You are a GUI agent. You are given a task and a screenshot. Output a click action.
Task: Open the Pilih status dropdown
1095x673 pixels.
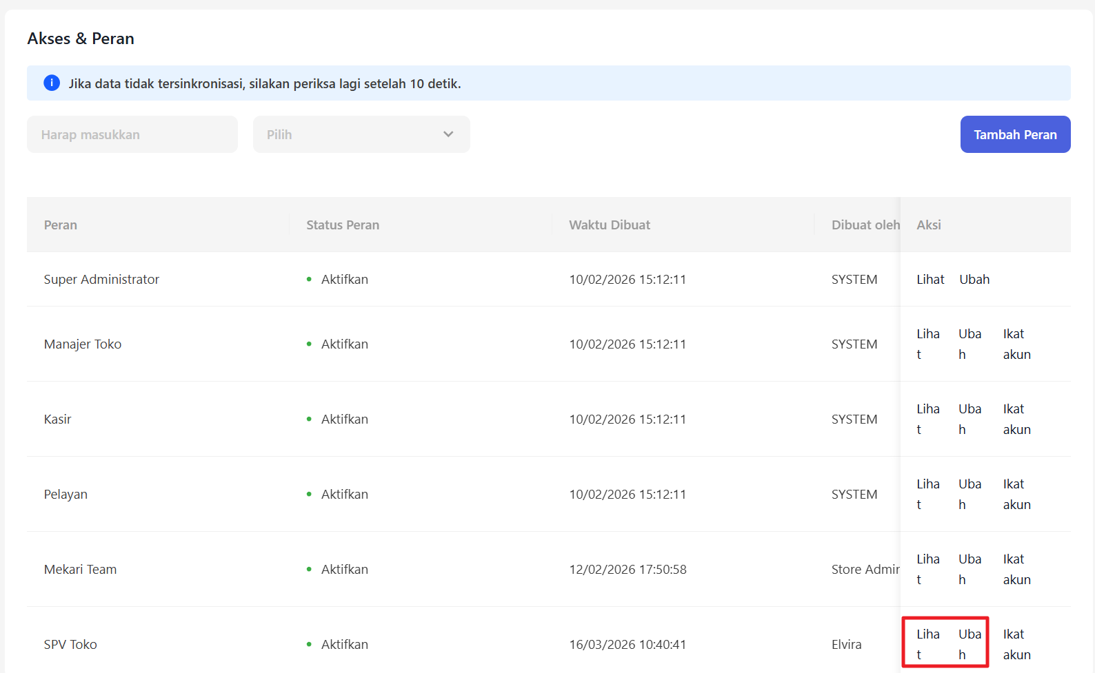361,134
